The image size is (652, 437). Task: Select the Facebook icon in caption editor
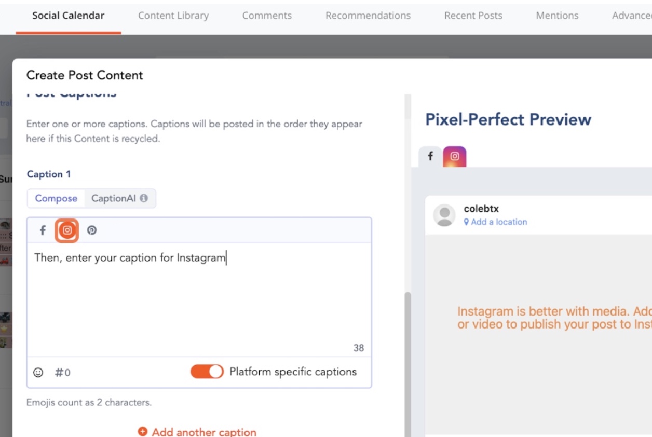(43, 230)
